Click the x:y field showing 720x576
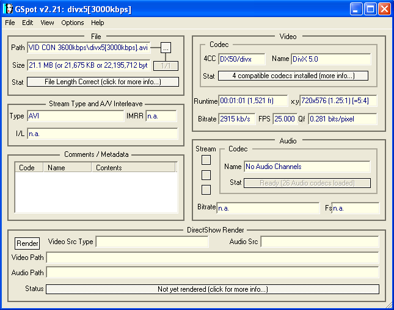 click(338, 101)
